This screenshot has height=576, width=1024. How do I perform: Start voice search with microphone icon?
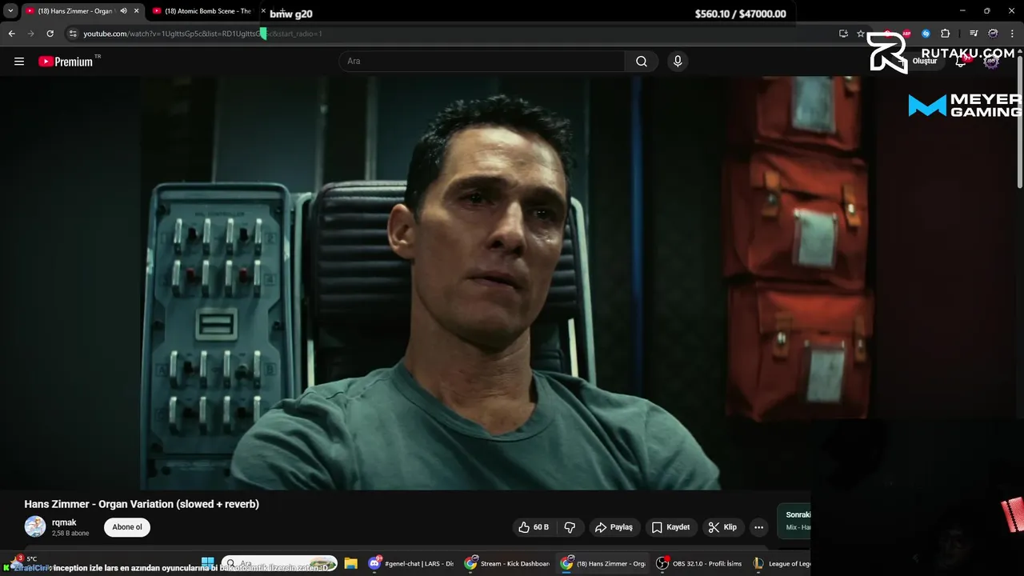coord(678,62)
